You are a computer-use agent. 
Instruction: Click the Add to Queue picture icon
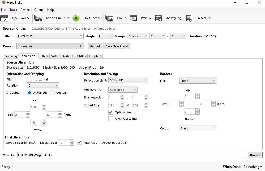point(38,18)
